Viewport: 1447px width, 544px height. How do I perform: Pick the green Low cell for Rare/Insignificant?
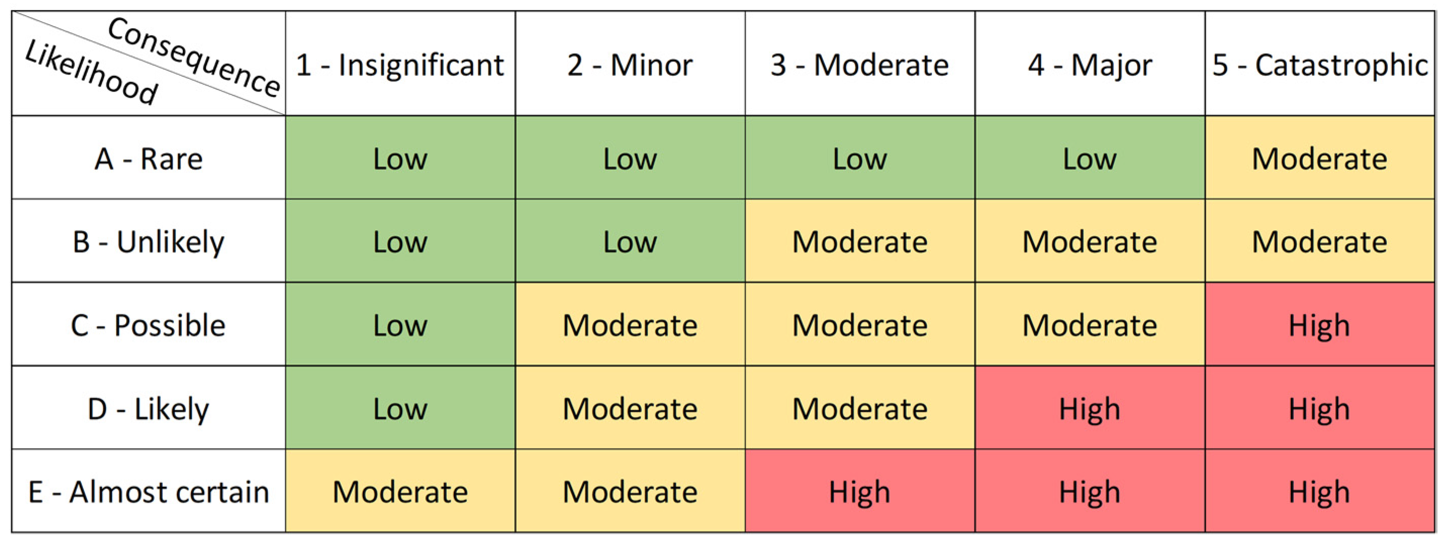[400, 159]
